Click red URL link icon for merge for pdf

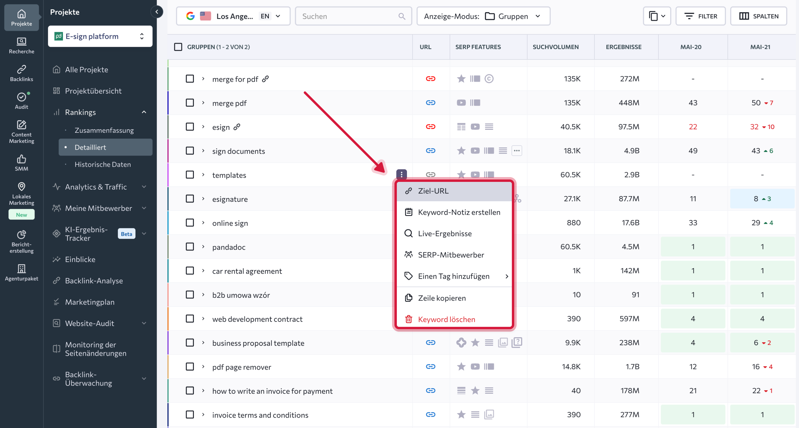431,79
